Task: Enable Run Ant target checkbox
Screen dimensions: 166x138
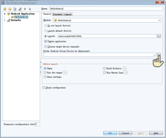Action: click(x=45, y=73)
